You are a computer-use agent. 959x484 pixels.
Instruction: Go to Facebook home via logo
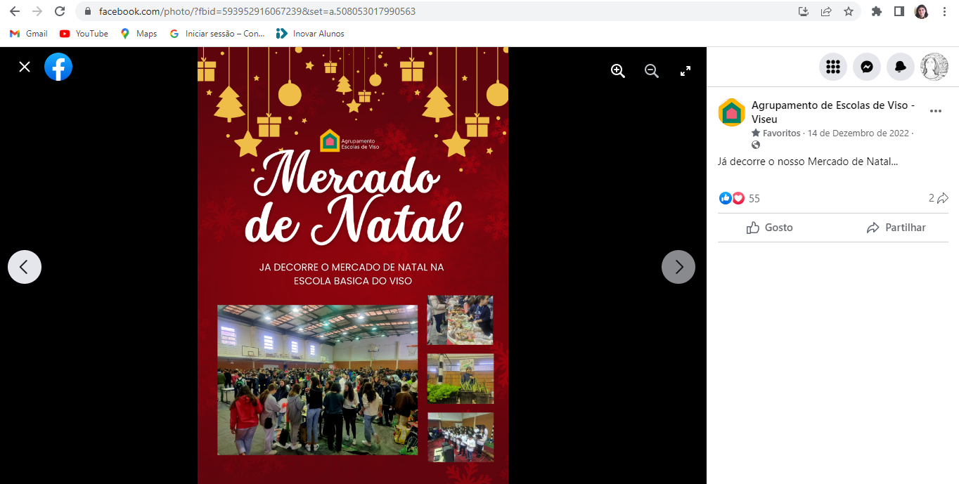pos(58,67)
